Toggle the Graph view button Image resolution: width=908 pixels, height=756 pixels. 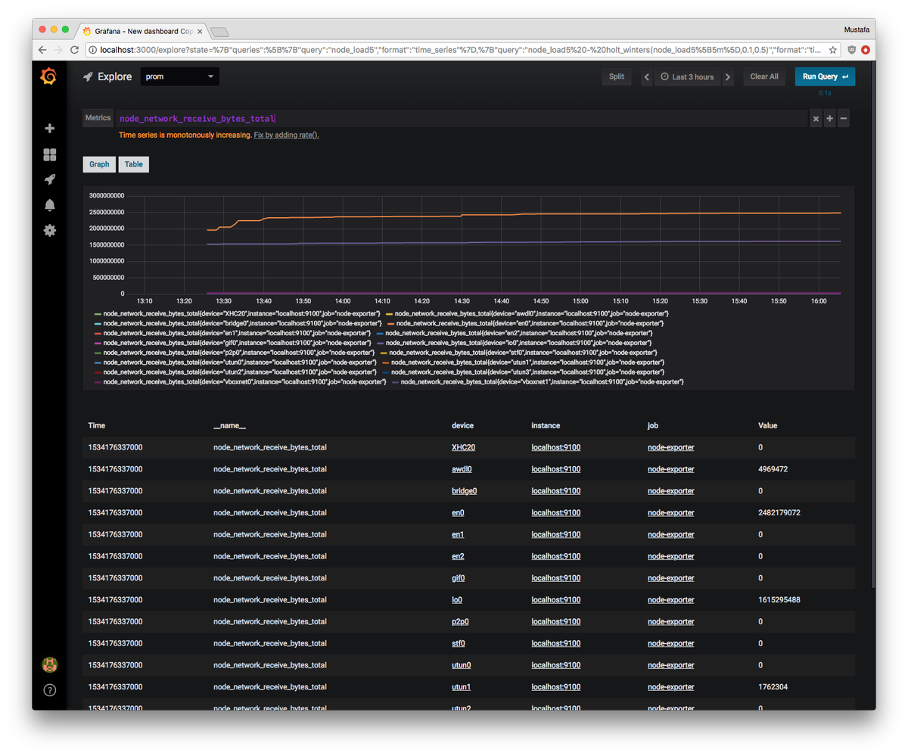pyautogui.click(x=99, y=164)
